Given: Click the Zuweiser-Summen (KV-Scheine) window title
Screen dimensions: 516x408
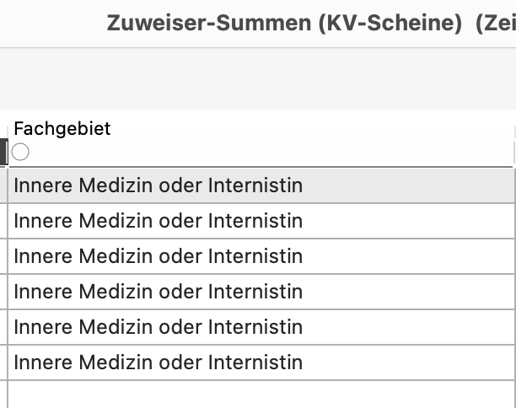Looking at the screenshot, I should pos(284,23).
